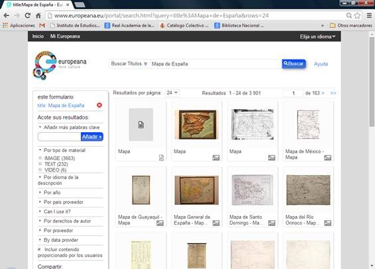Open Real Academia de la bookmark
375x269 pixels.
[x=130, y=25]
